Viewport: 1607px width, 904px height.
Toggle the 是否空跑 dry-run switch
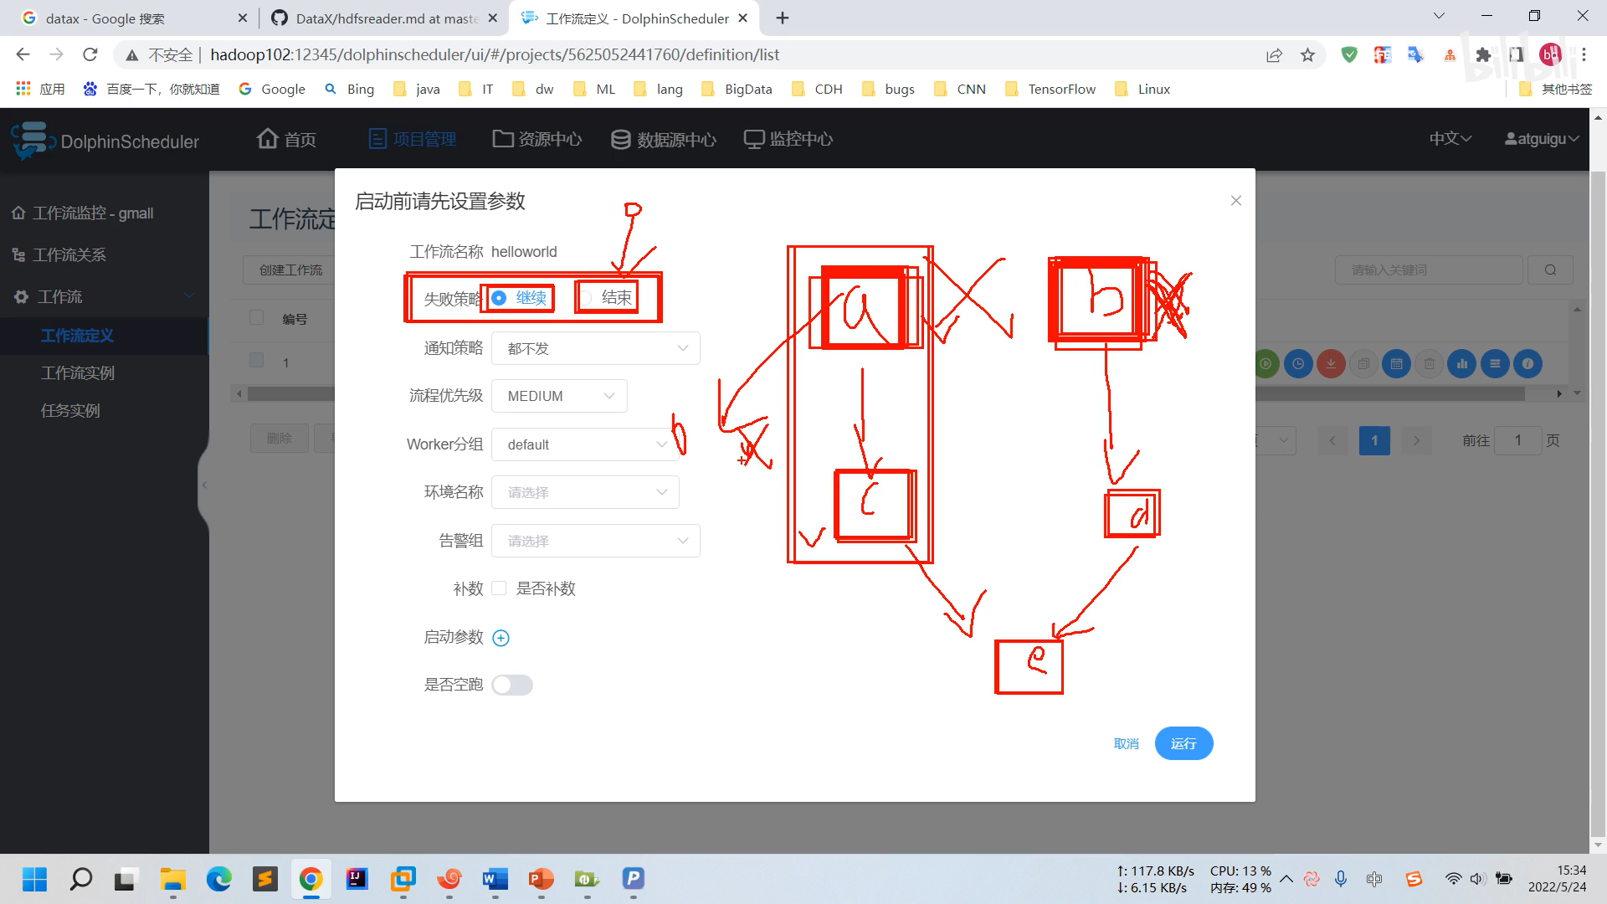click(x=512, y=685)
